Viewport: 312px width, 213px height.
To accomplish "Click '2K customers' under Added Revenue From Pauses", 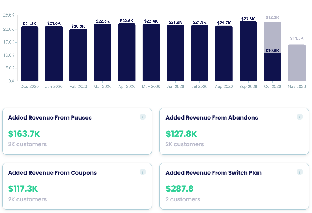I will (x=27, y=144).
